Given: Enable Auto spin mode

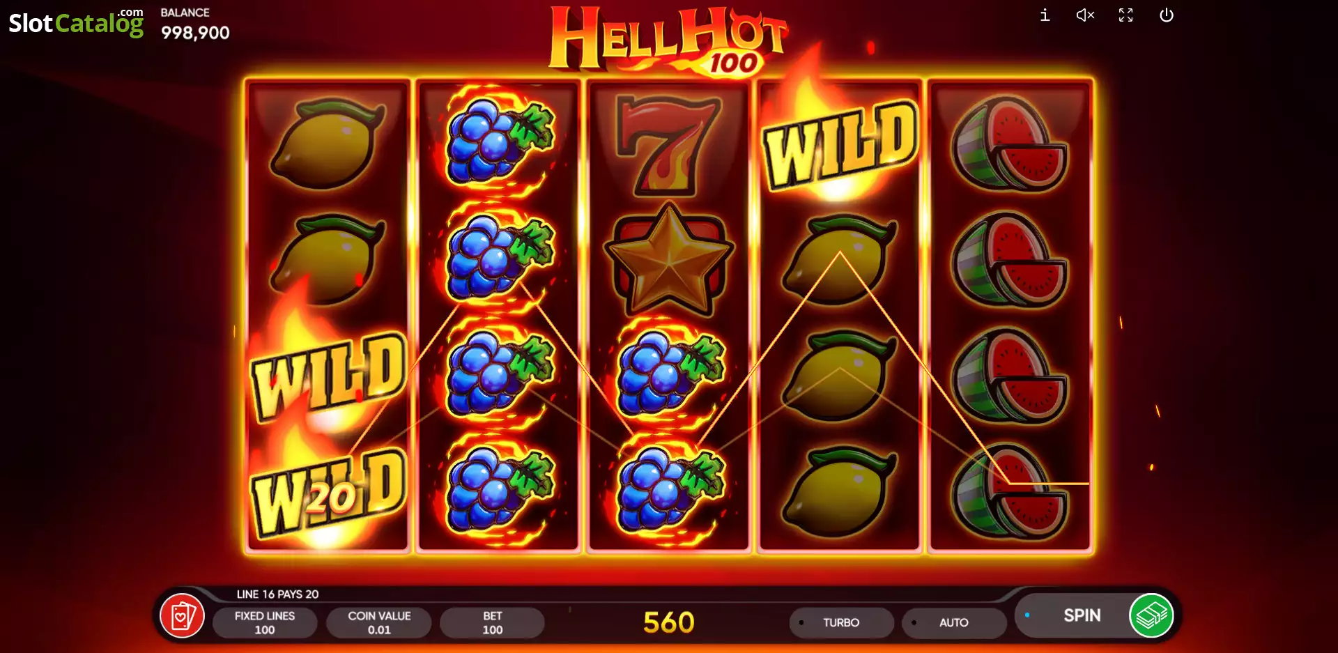Looking at the screenshot, I should click(953, 622).
